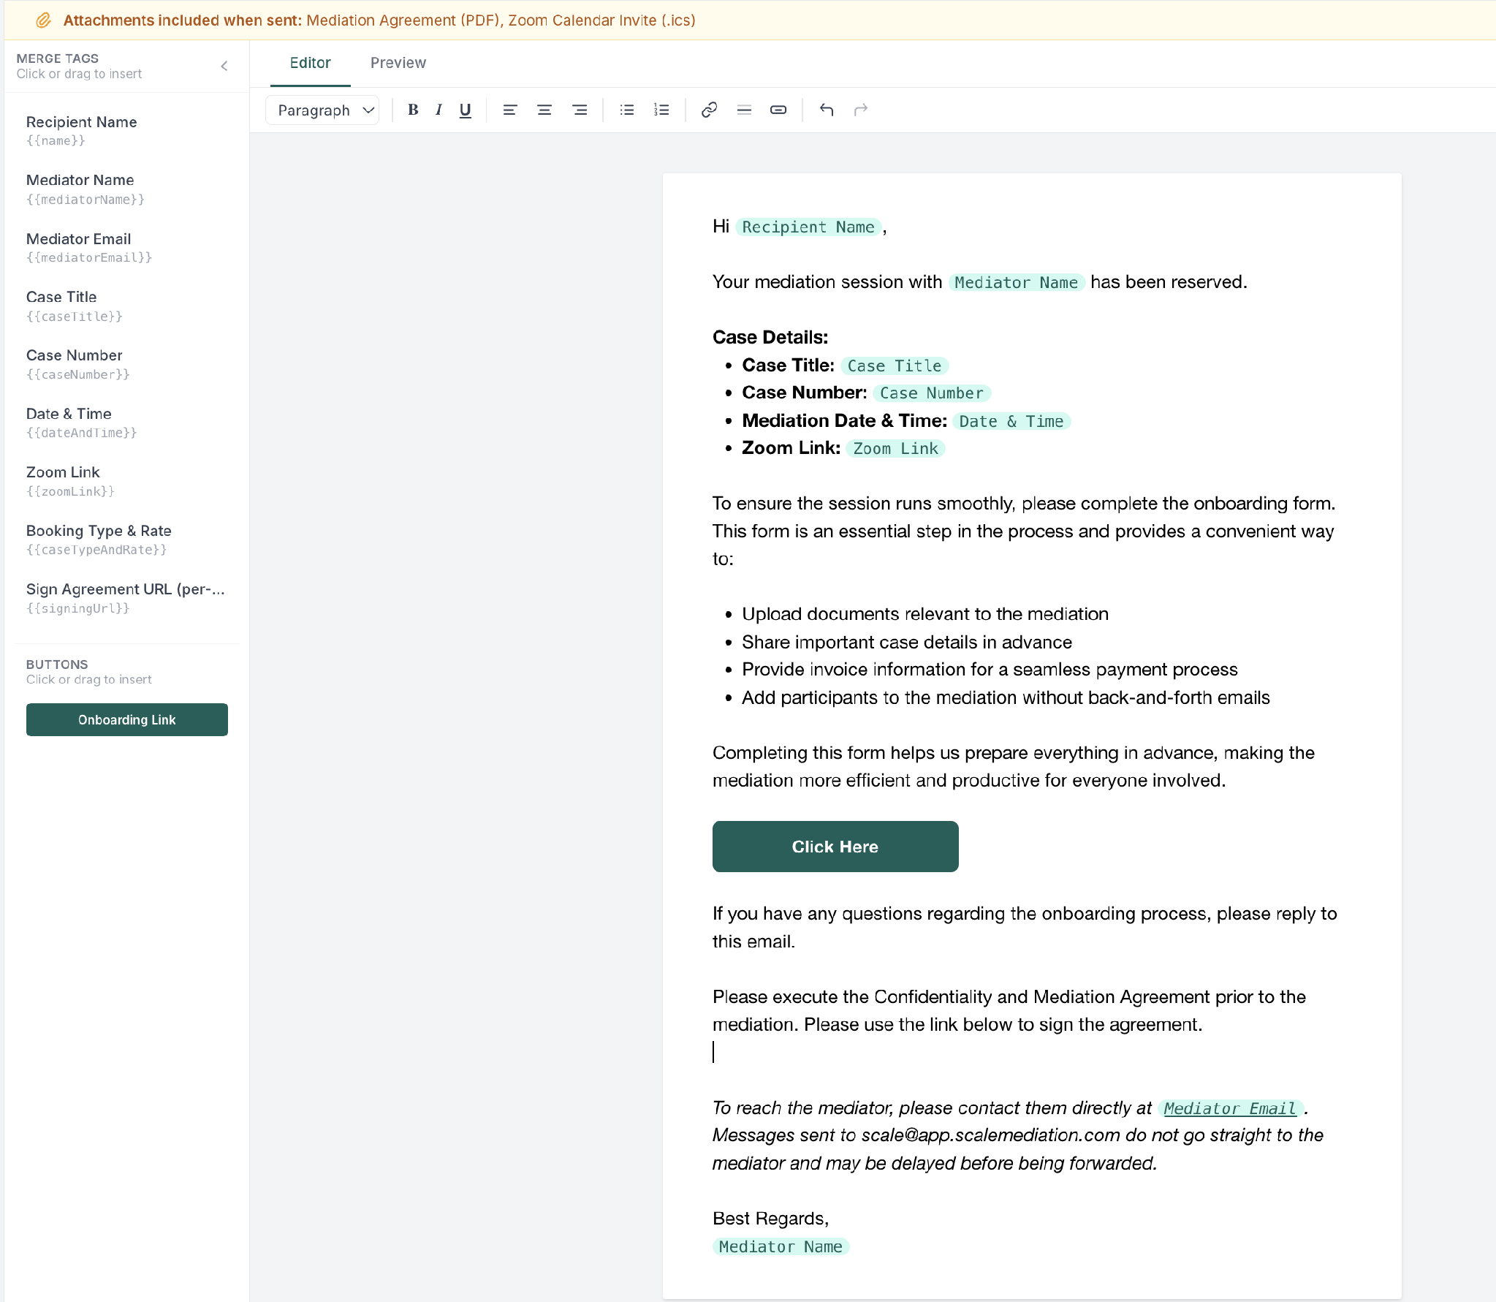
Task: Select the Mediator Name tag in first sentence
Action: point(1016,282)
